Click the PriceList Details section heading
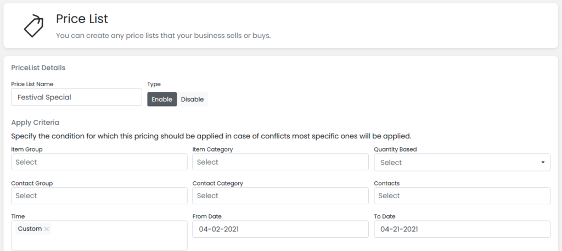Image resolution: width=562 pixels, height=251 pixels. point(38,68)
